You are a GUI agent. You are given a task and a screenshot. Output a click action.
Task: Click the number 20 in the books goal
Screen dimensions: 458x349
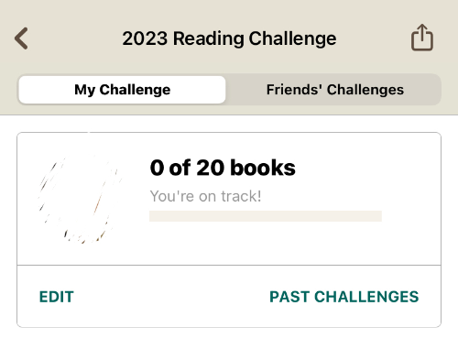click(x=210, y=168)
